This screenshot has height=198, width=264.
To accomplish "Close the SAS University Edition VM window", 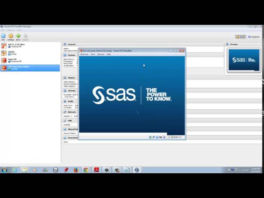I will click(182, 51).
